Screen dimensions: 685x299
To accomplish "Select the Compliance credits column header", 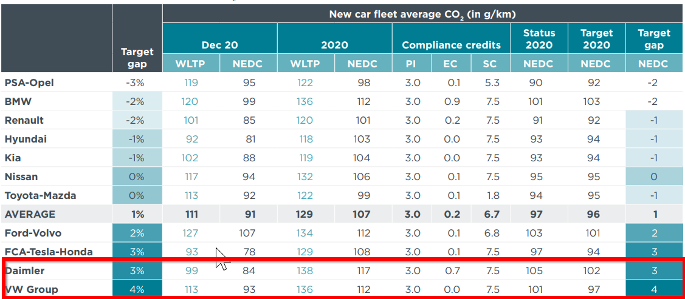I will (x=451, y=45).
